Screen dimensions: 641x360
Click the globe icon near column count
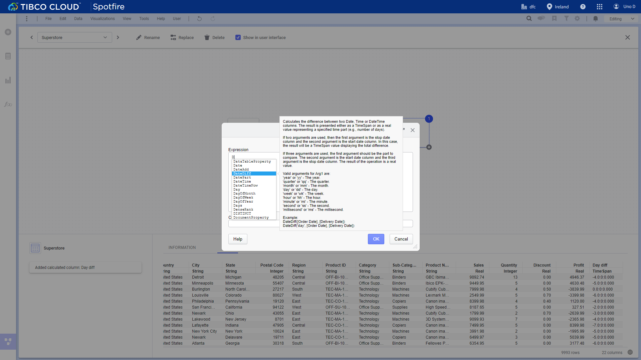(630, 352)
